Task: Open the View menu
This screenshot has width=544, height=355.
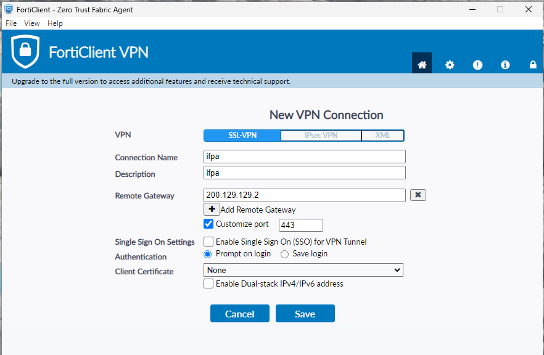Action: (32, 23)
